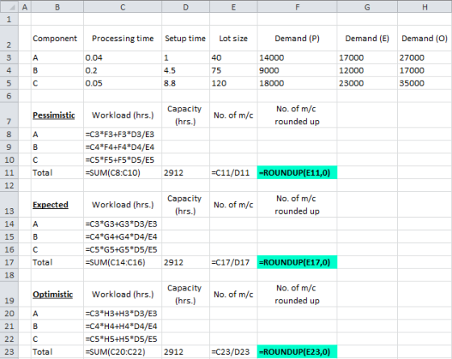
Task: Select formula cell =C3*F3+F3*D3/E3
Action: click(x=123, y=134)
